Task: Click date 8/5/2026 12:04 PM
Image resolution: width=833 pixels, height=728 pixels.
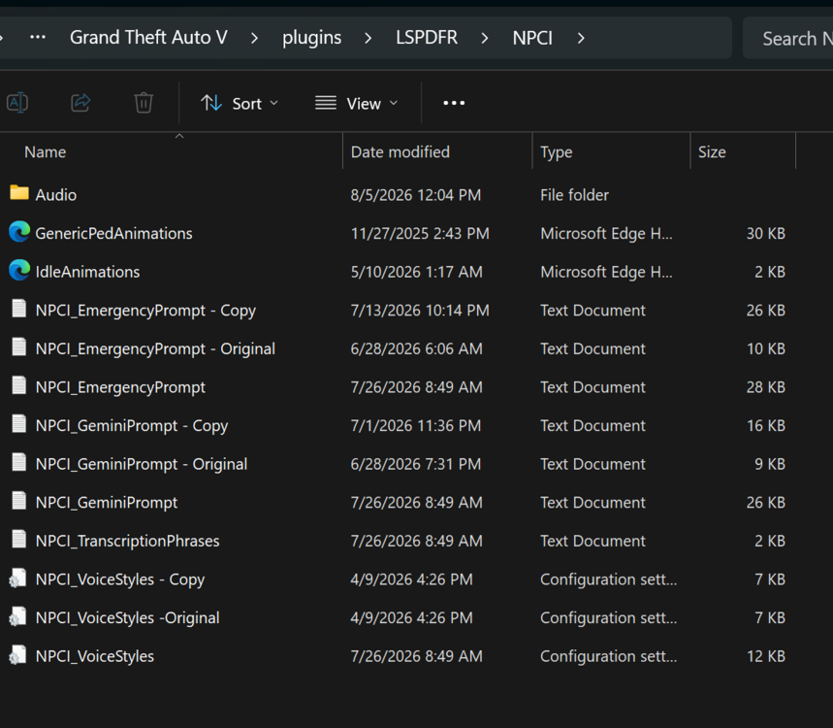Action: click(415, 195)
